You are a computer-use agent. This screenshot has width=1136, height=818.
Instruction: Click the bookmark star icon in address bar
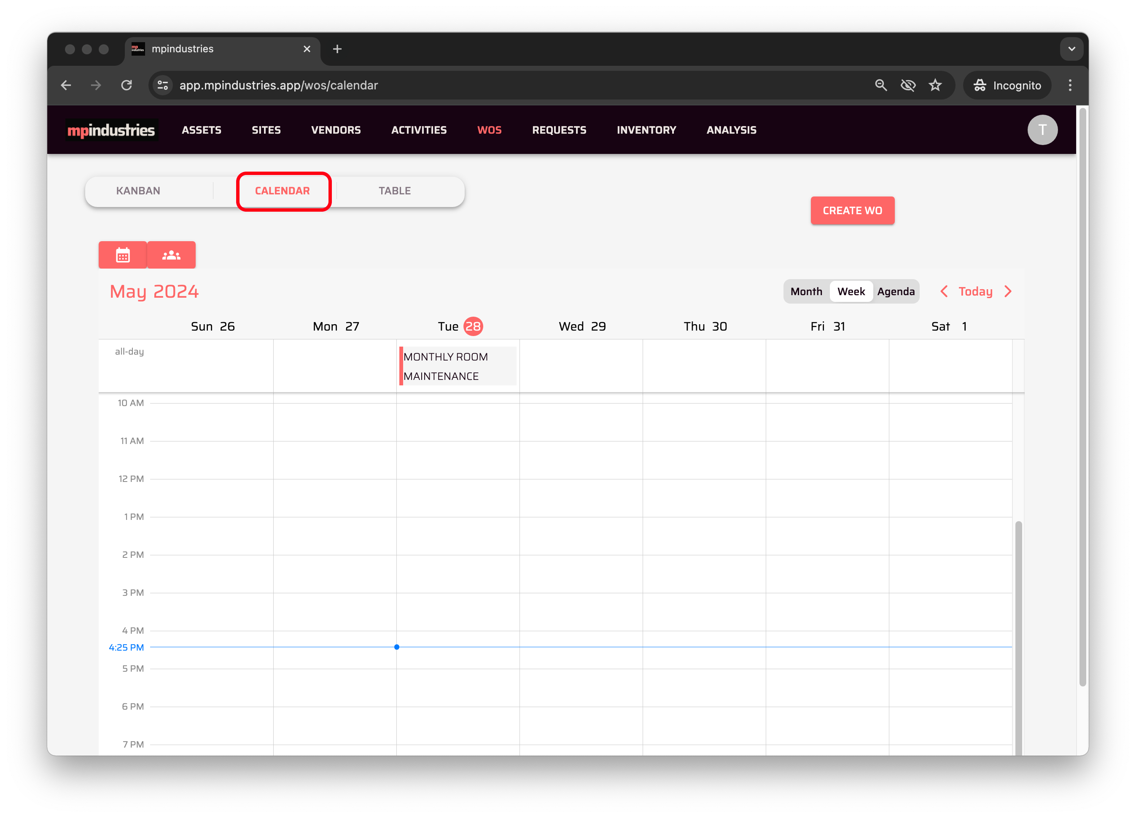(935, 85)
